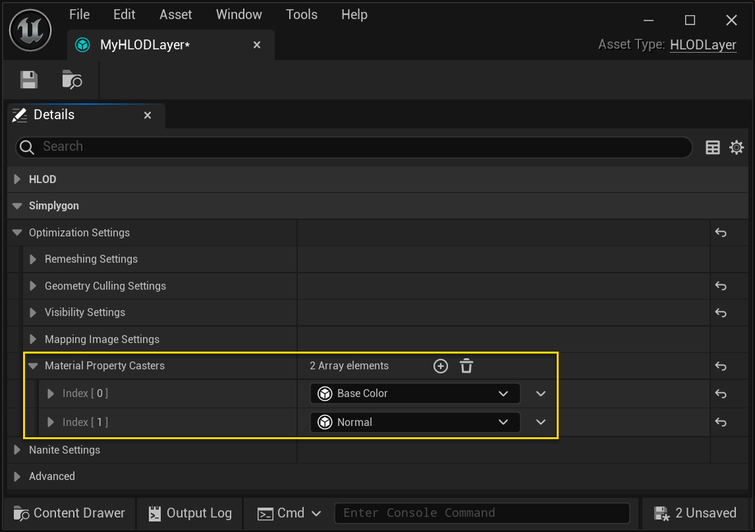Expand the Remeshing Settings section
This screenshot has width=755, height=532.
[33, 259]
